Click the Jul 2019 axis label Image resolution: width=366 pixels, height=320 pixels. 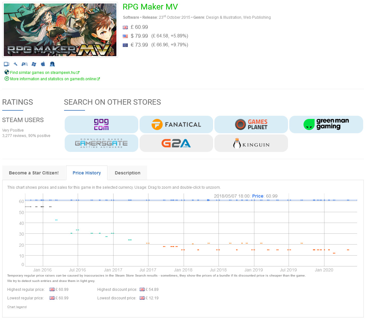(288, 270)
